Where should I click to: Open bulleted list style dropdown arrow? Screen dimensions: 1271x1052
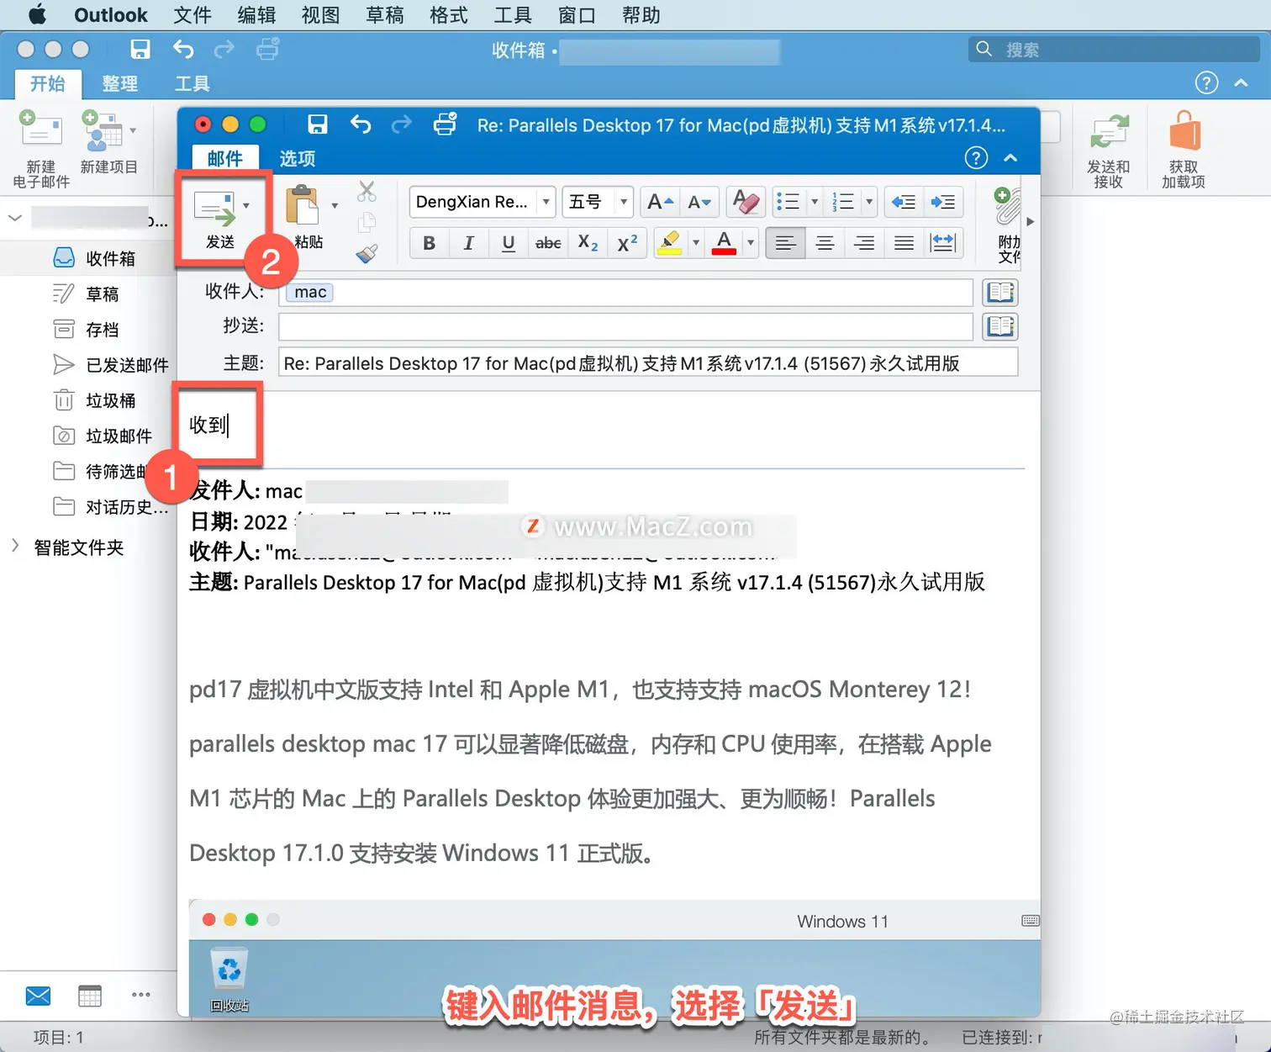[814, 202]
